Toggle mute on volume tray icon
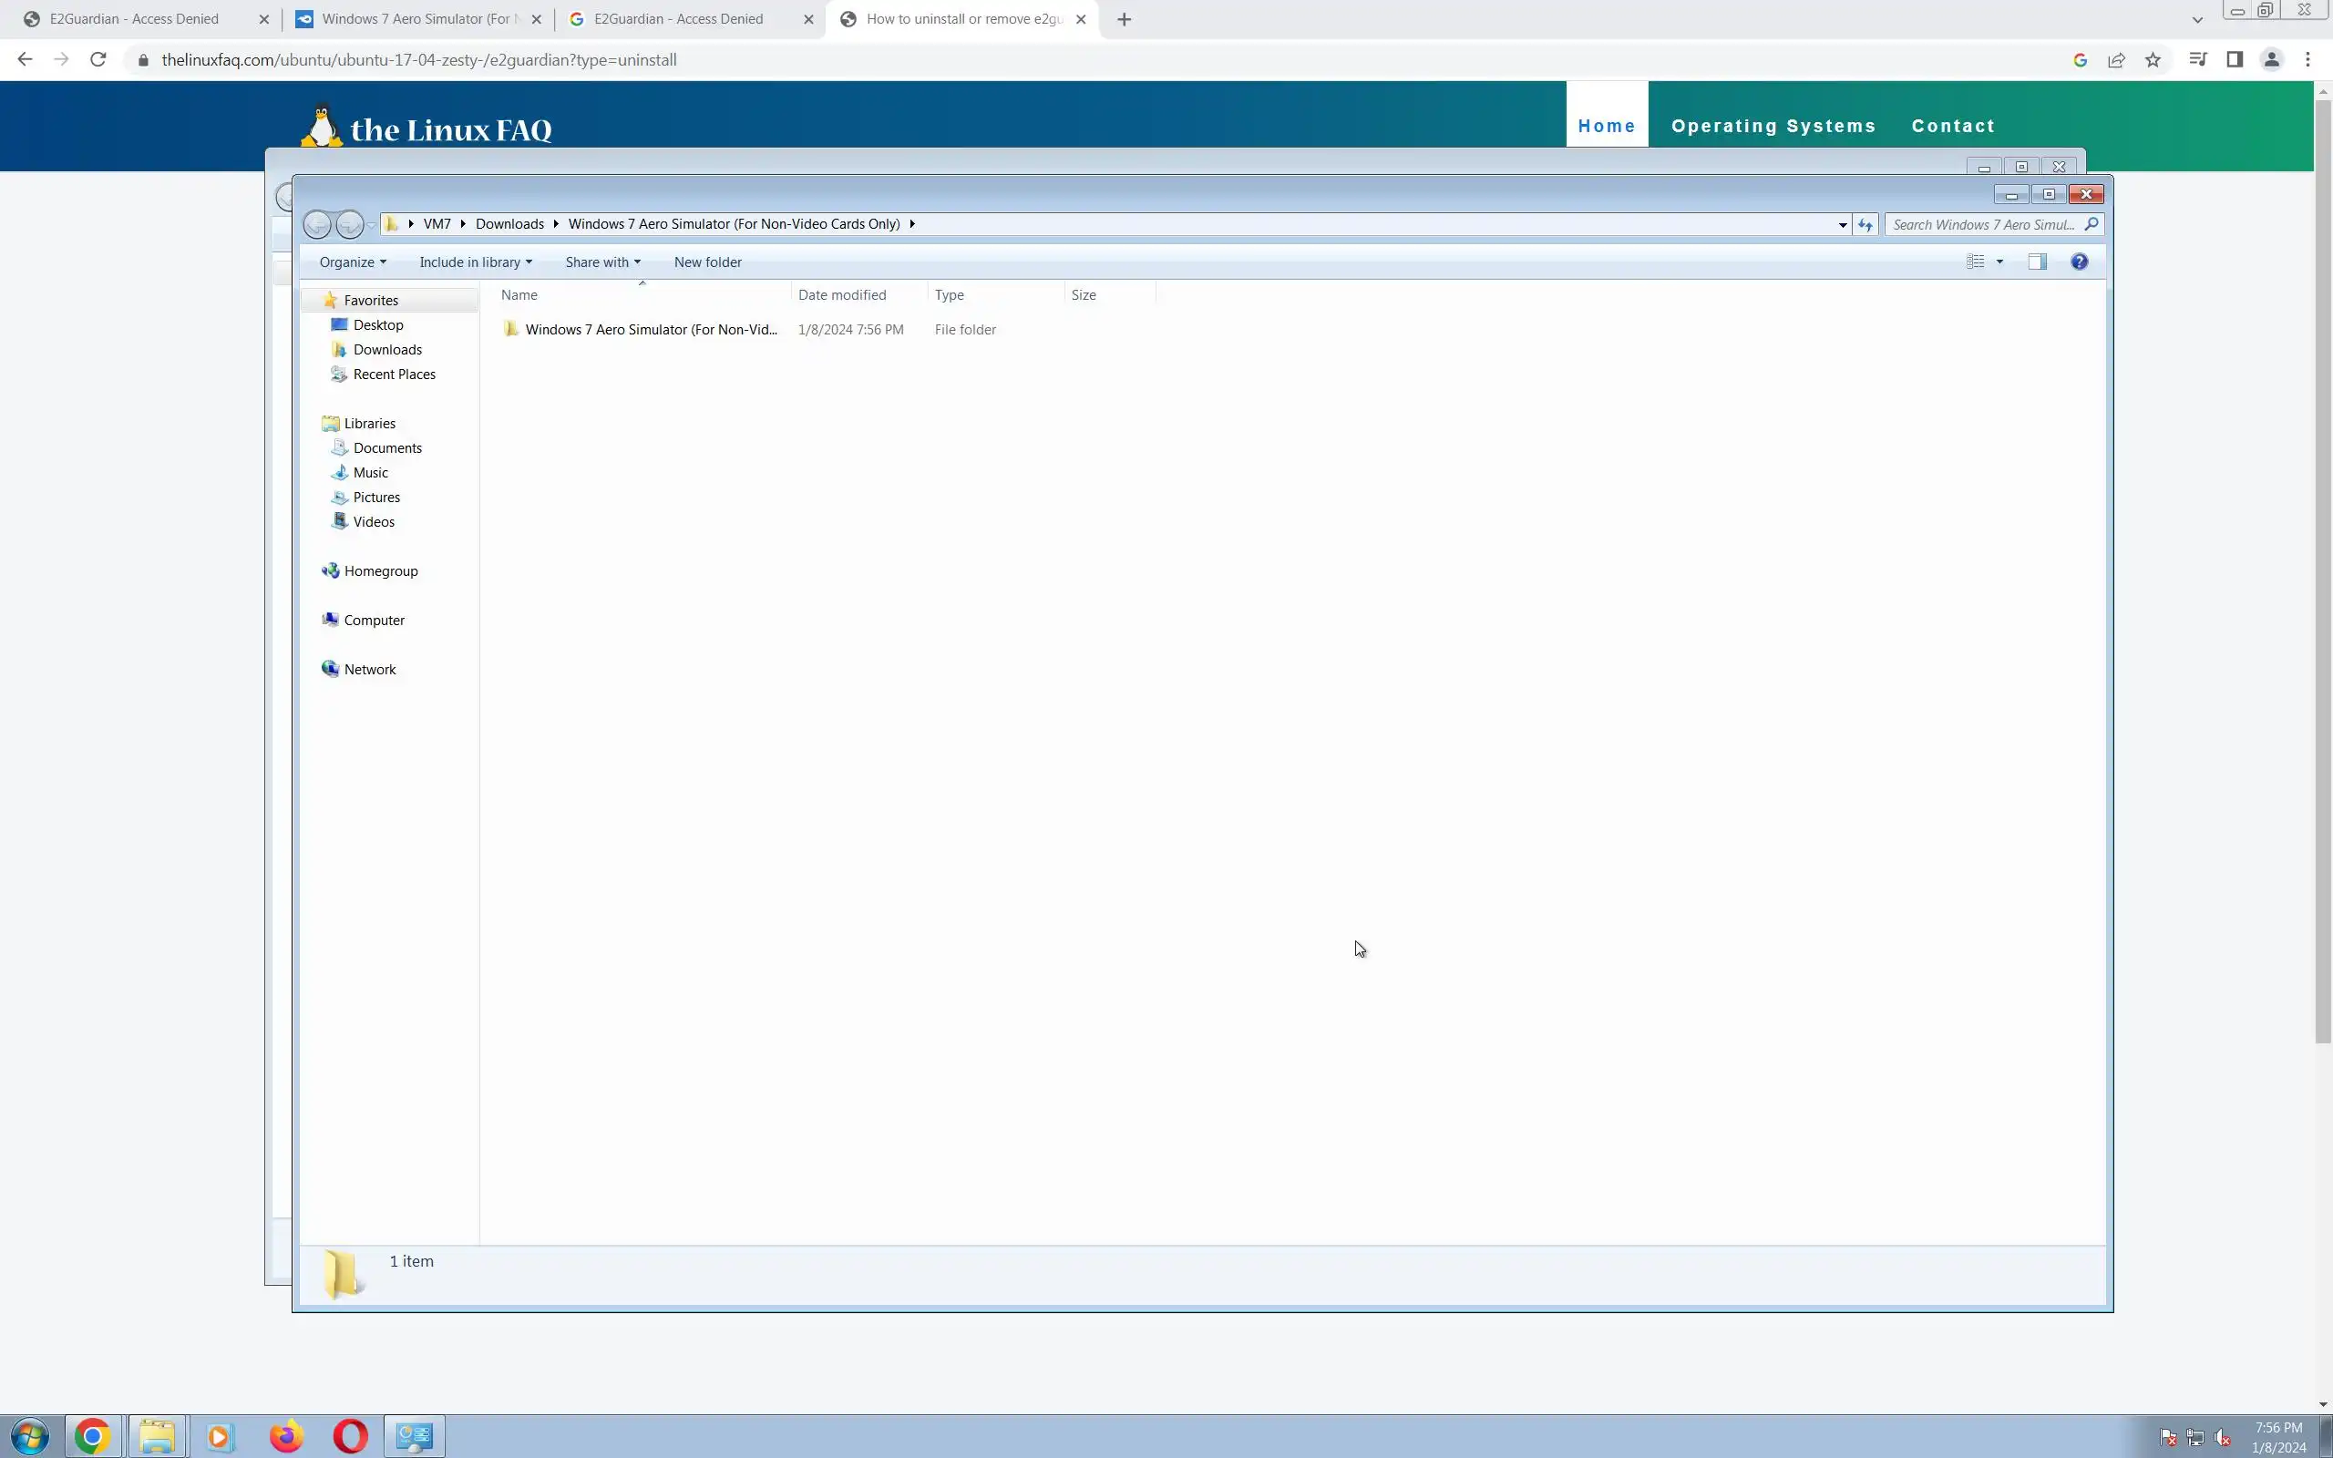The height and width of the screenshot is (1458, 2333). [2223, 1438]
